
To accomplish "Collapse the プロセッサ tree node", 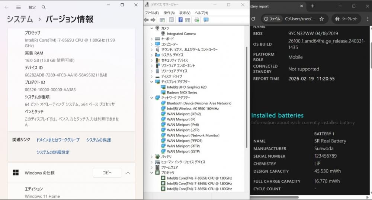I will pyautogui.click(x=152, y=173).
